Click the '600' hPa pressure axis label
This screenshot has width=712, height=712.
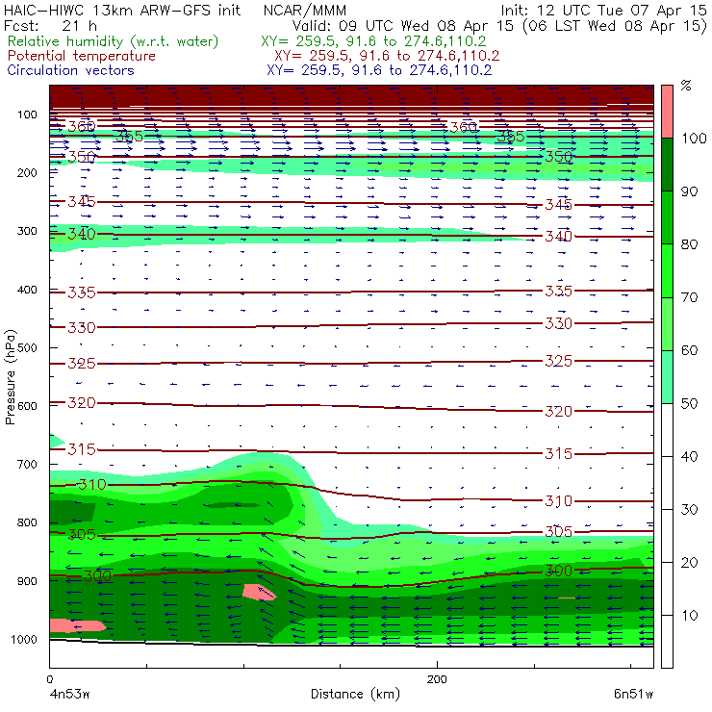pos(27,406)
